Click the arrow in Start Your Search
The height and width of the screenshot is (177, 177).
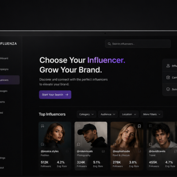67,95
